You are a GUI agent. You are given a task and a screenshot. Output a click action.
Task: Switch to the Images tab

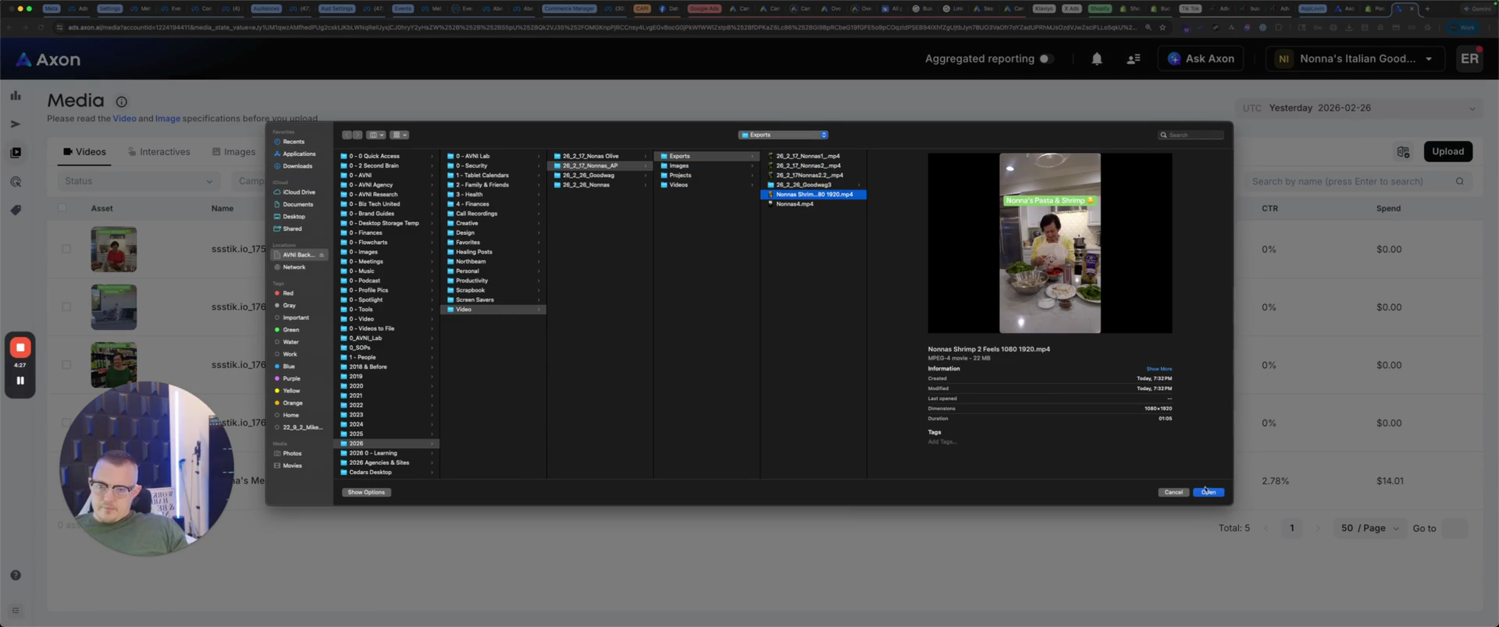tap(233, 152)
